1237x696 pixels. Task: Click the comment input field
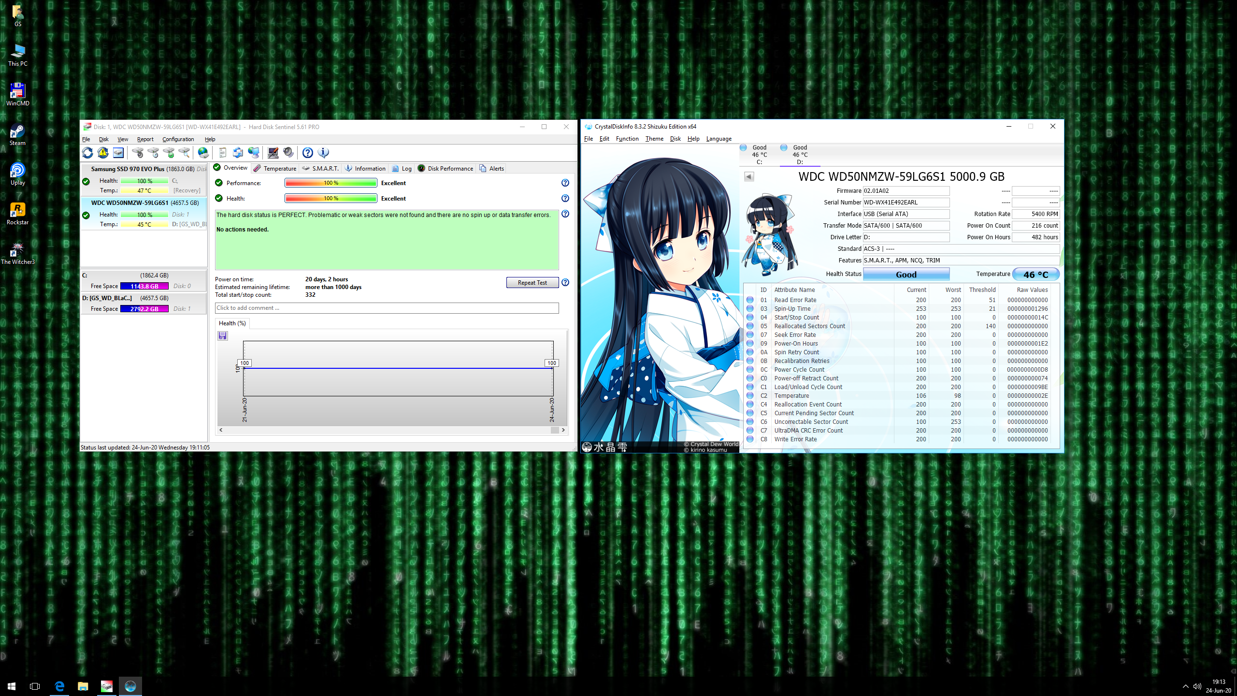click(387, 308)
